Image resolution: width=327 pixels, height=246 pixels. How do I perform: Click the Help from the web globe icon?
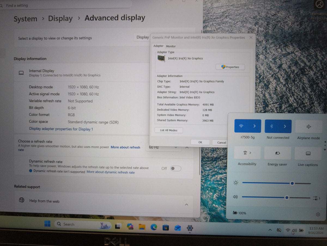(x=22, y=200)
